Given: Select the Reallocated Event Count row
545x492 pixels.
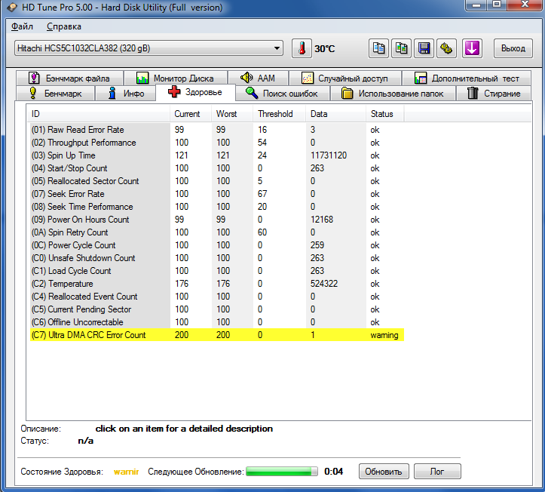Looking at the screenshot, I should pos(217,297).
